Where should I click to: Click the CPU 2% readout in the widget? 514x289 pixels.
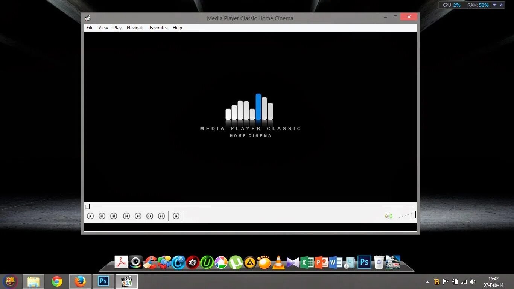[452, 5]
